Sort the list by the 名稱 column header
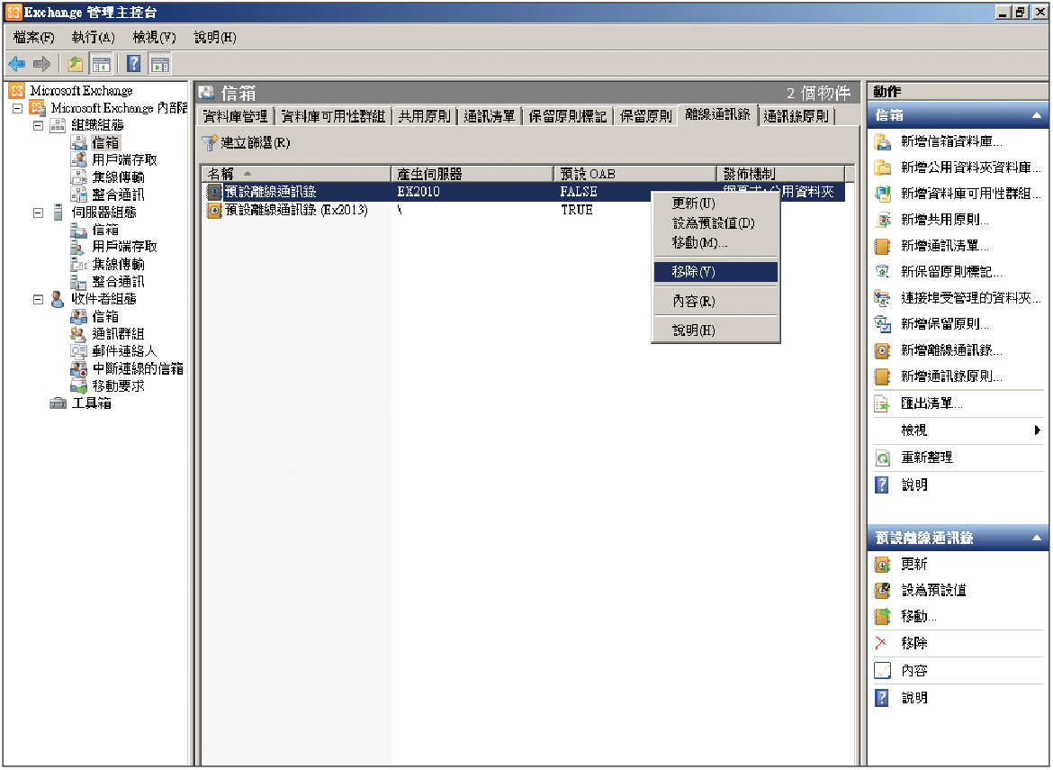Screen dimensions: 1053x770 point(296,174)
